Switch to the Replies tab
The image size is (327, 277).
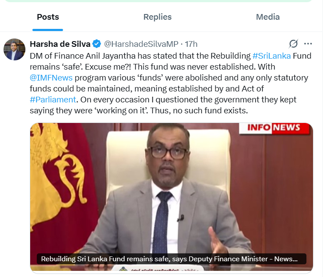[158, 17]
